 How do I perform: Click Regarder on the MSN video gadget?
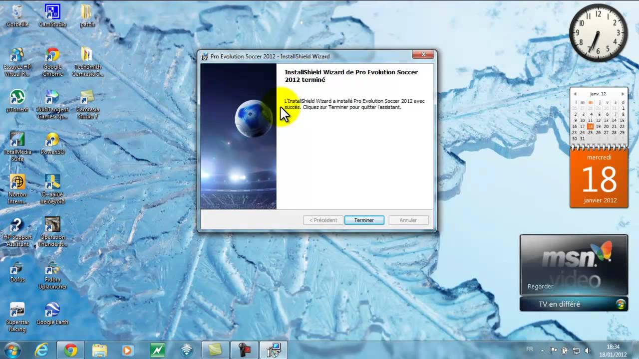coord(540,287)
